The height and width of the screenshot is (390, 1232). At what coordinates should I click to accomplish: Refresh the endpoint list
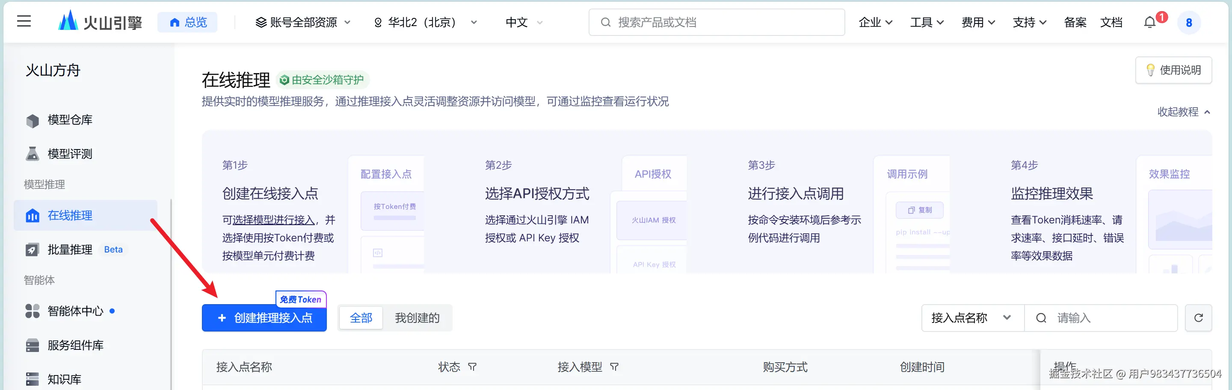point(1198,318)
